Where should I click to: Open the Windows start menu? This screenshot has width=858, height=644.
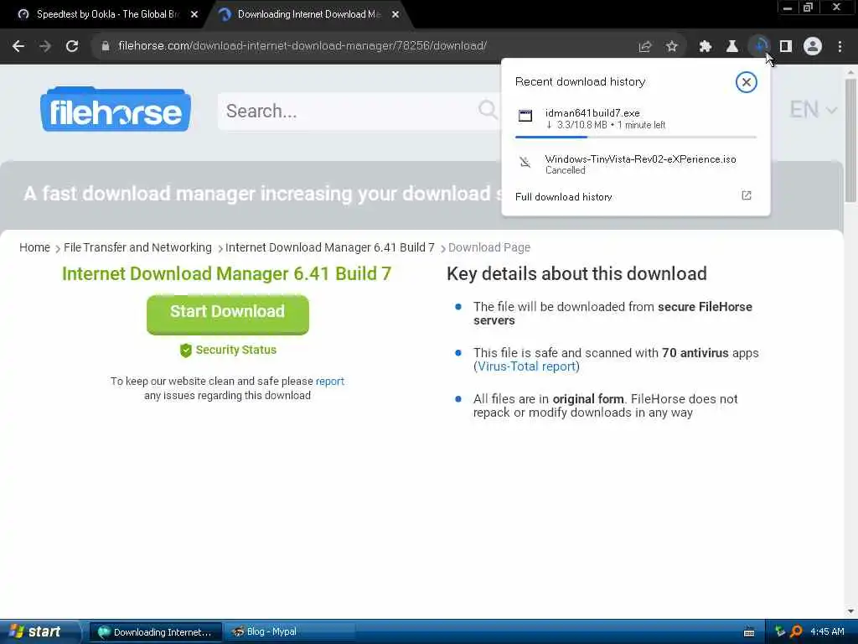(x=39, y=631)
